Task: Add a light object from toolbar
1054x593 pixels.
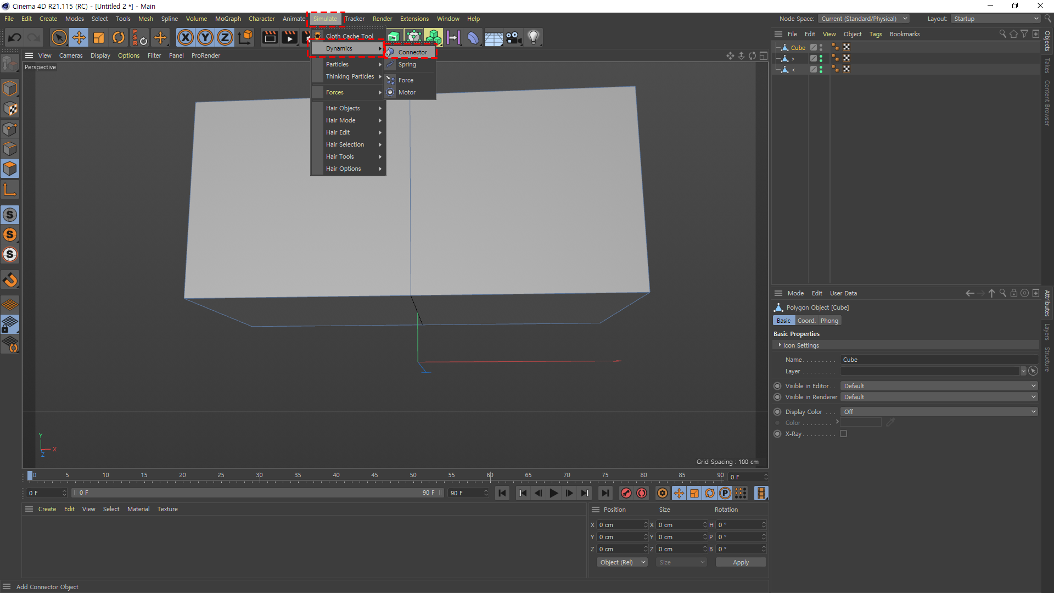Action: [533, 37]
